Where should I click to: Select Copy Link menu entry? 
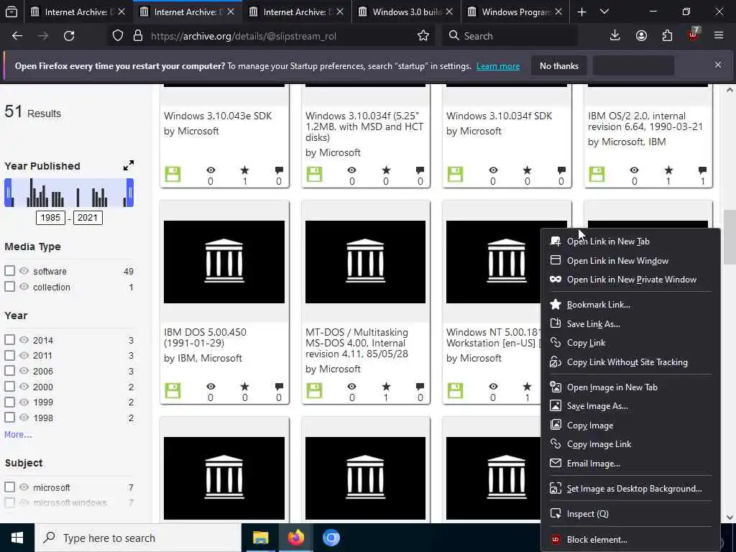630,343
